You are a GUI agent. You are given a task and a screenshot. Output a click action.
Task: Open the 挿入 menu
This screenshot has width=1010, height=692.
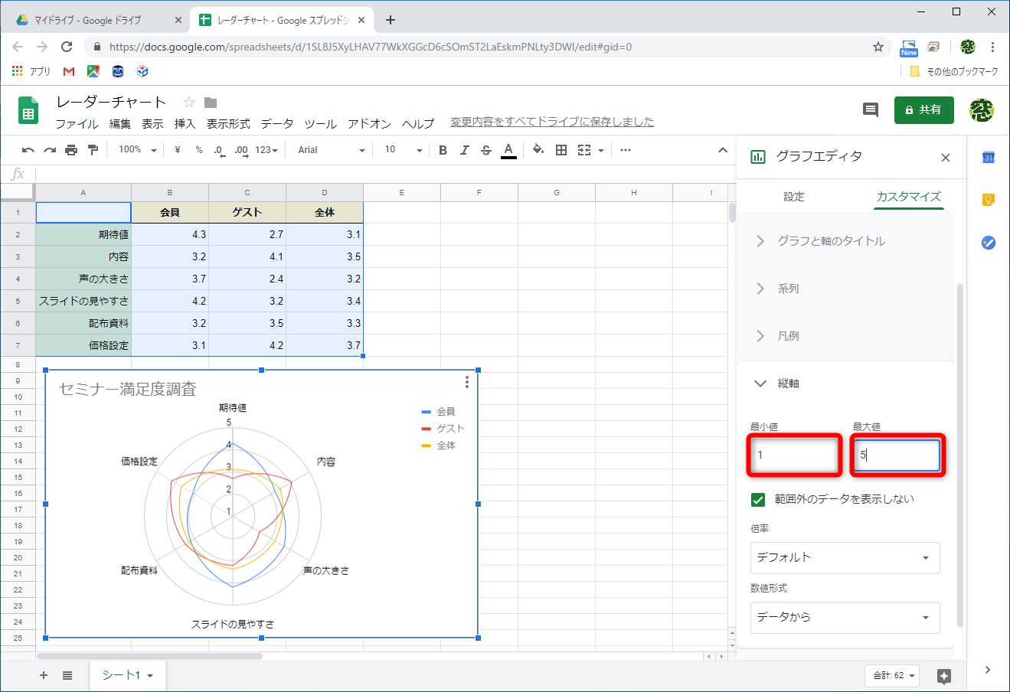click(x=185, y=123)
